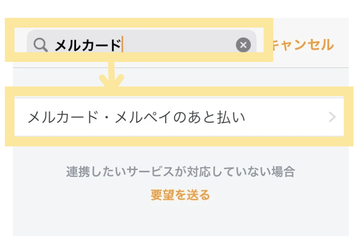This screenshot has width=358, height=247.
Task: Tap the orange text cursor in the search field
Action: (x=122, y=45)
